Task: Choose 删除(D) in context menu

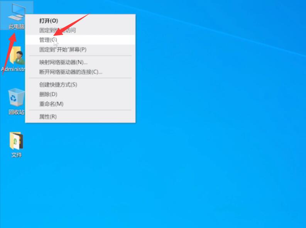Action: 80,95
